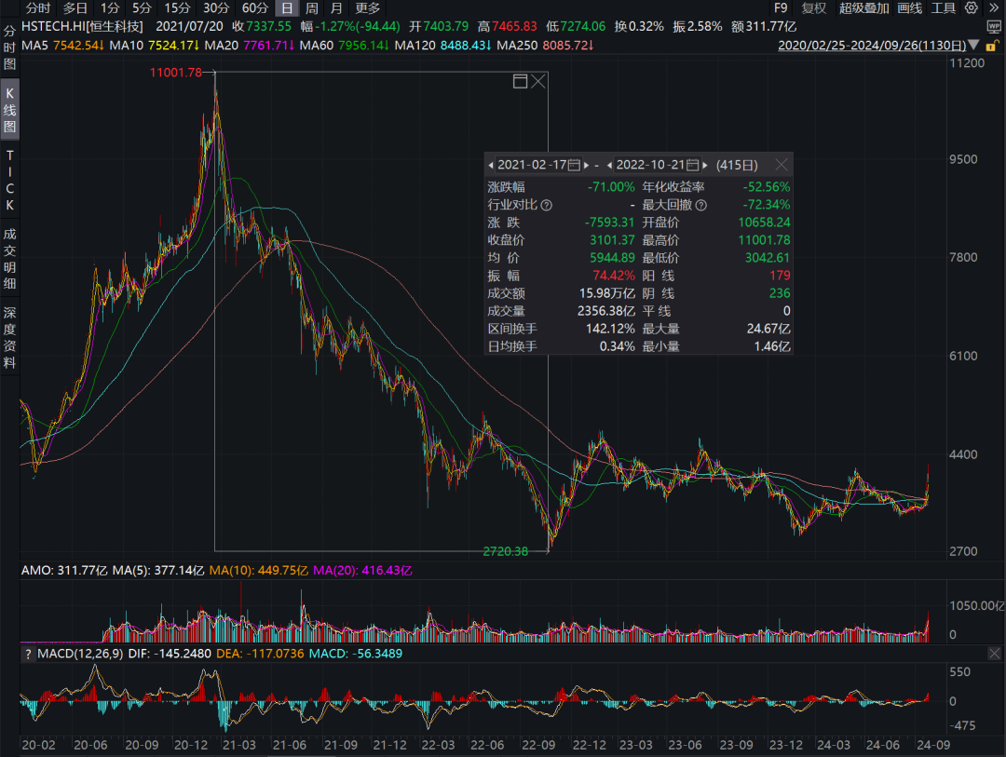The width and height of the screenshot is (1006, 757).
Task: Open the 复权 price adjustment option
Action: (x=813, y=8)
